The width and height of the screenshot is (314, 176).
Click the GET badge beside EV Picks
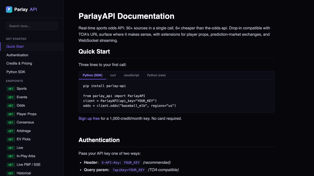(x=11, y=139)
